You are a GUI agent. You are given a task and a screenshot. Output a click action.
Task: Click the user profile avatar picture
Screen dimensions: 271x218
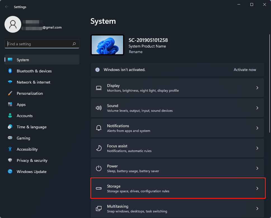13,24
